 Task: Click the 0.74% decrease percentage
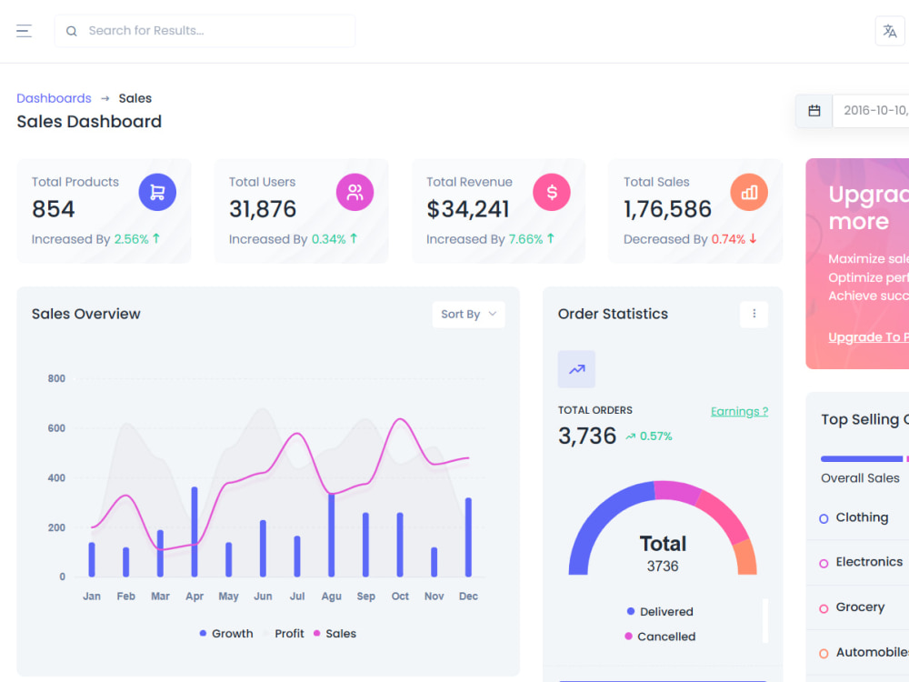[728, 239]
